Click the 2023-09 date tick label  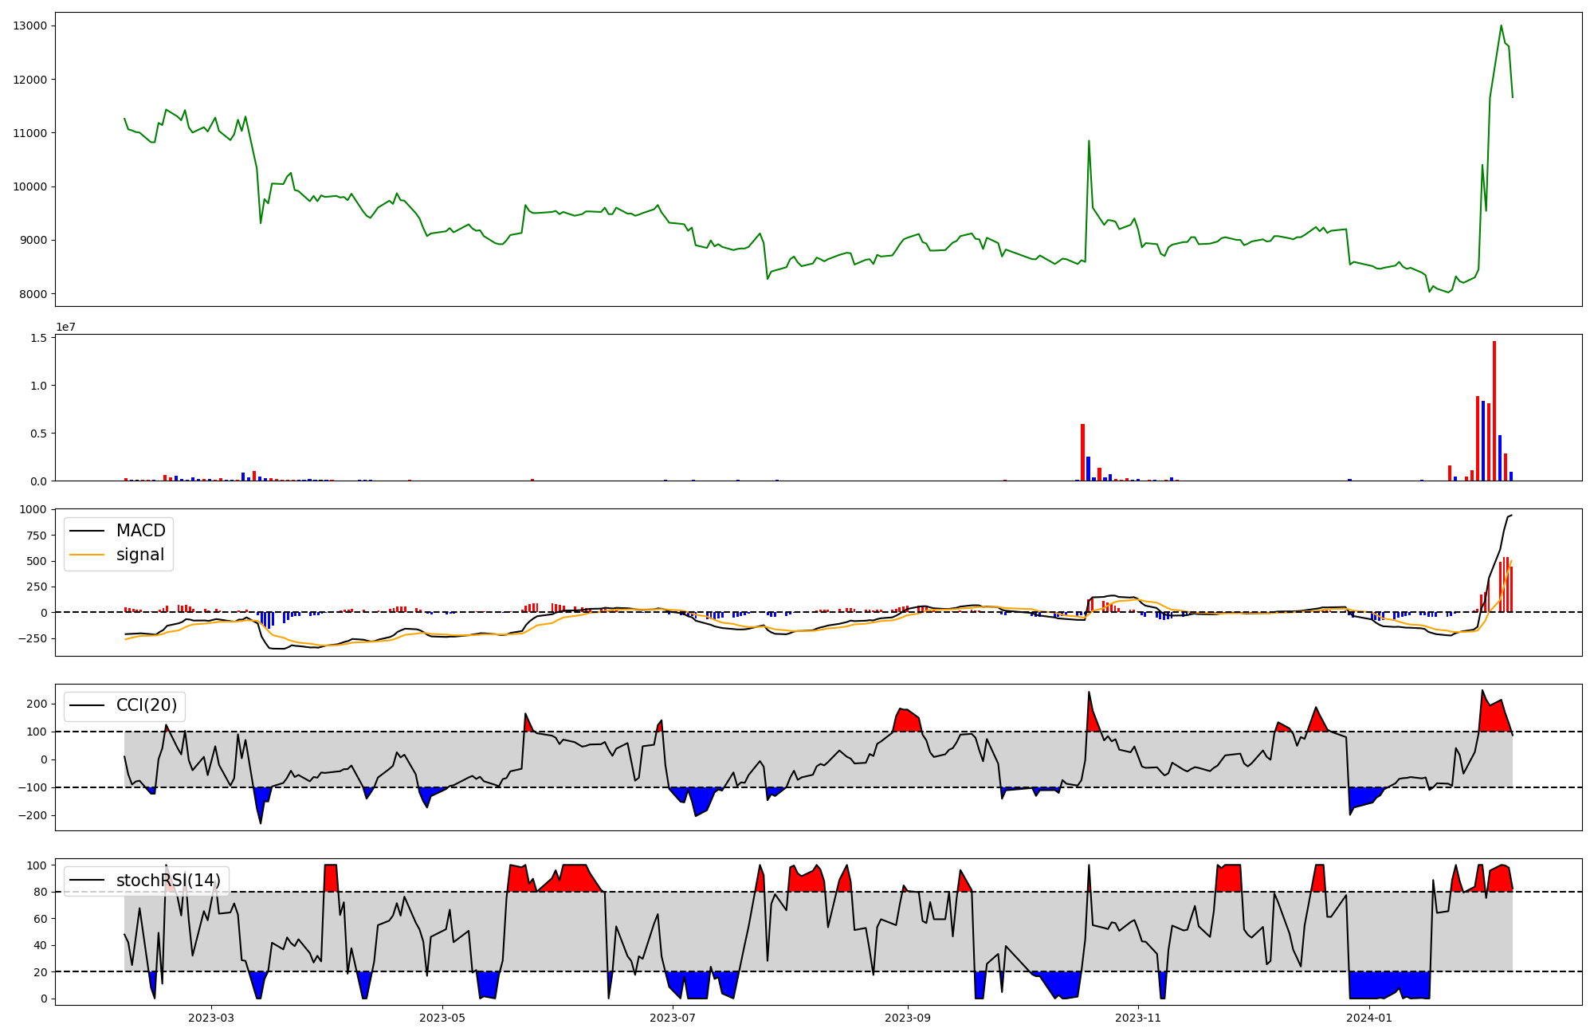point(907,1018)
